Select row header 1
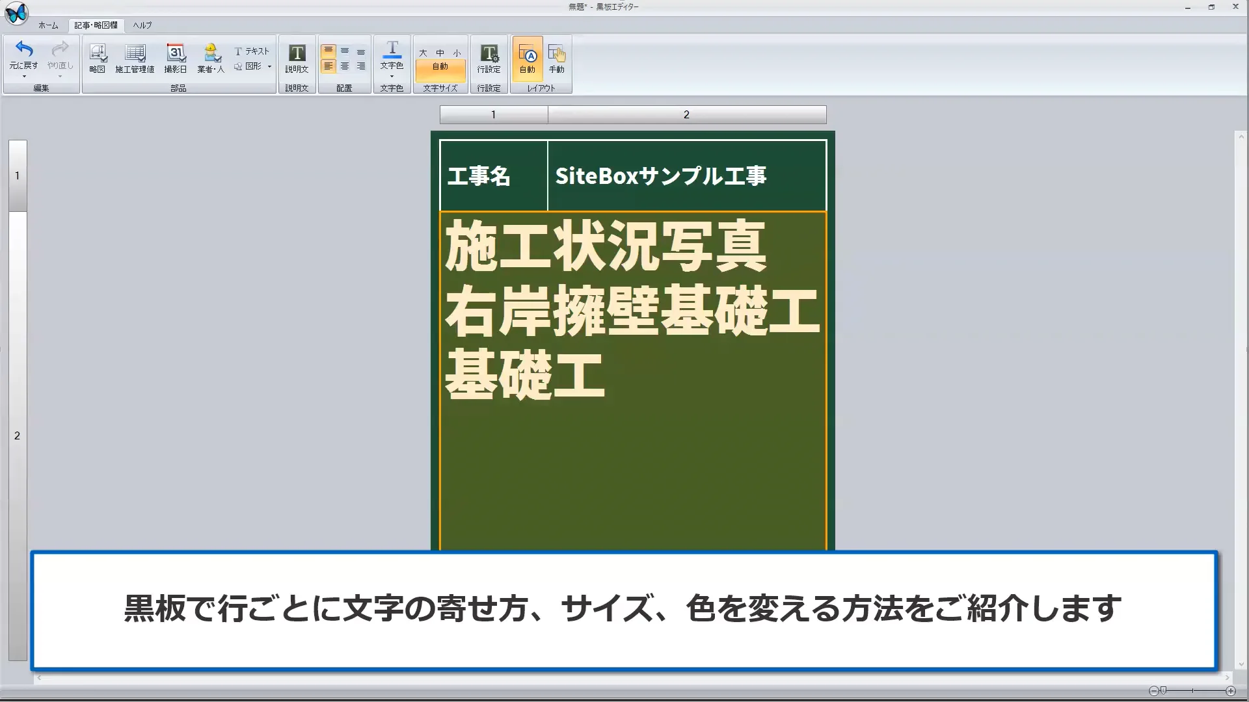 [x=18, y=175]
